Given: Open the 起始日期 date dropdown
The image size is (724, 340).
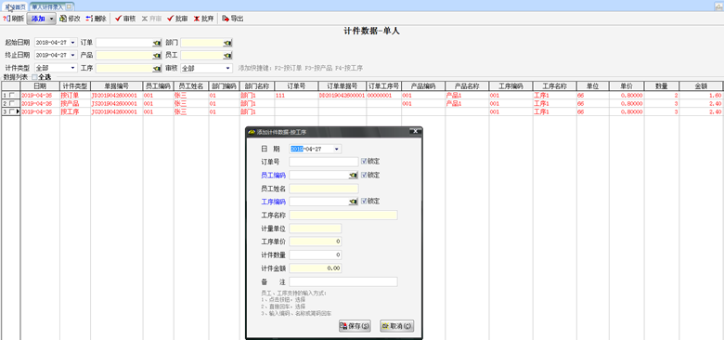Looking at the screenshot, I should pos(72,43).
